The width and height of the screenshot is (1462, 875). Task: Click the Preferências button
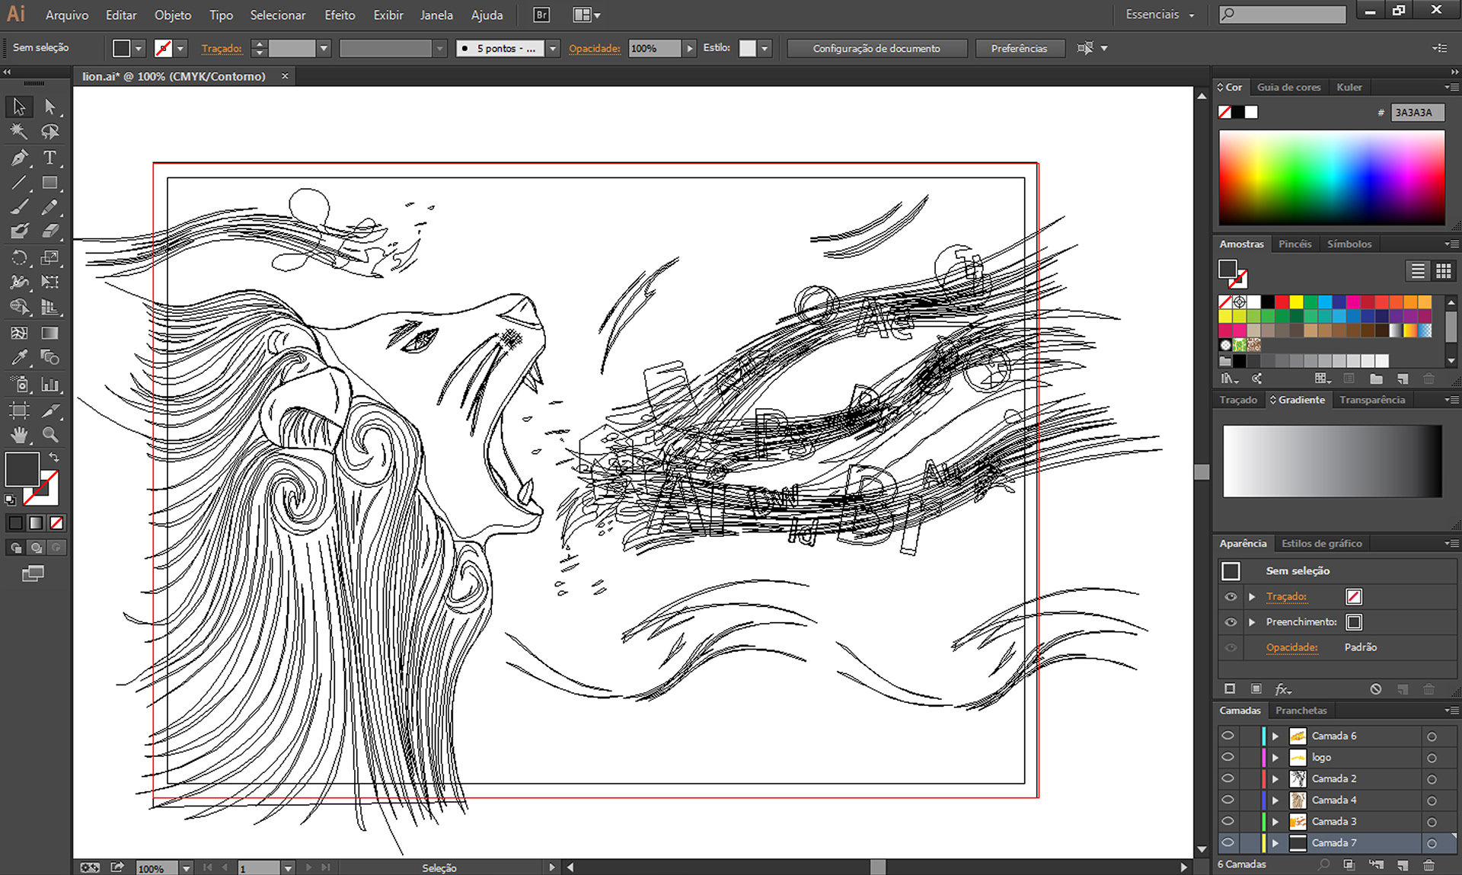(1019, 48)
